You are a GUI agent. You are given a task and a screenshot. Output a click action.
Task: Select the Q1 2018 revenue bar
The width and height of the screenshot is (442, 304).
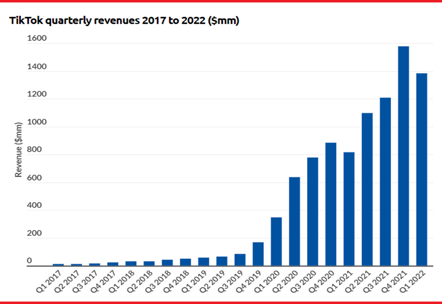point(131,263)
